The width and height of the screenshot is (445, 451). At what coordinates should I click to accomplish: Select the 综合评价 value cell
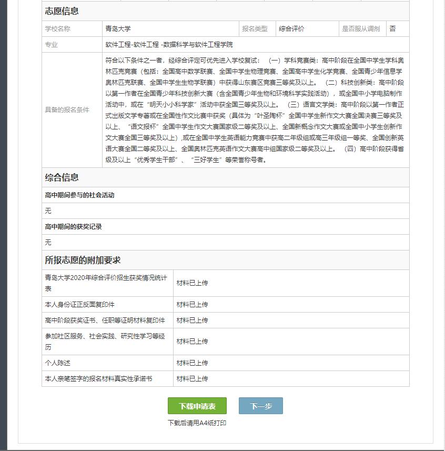(x=307, y=29)
